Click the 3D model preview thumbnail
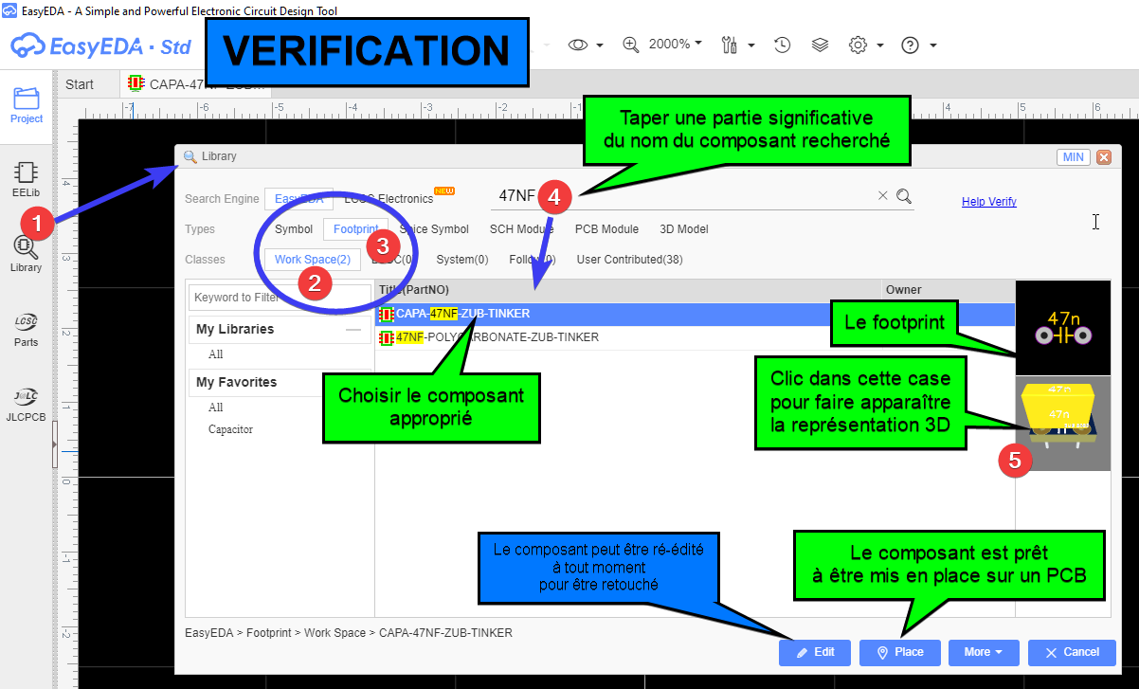The height and width of the screenshot is (689, 1139). pos(1062,423)
